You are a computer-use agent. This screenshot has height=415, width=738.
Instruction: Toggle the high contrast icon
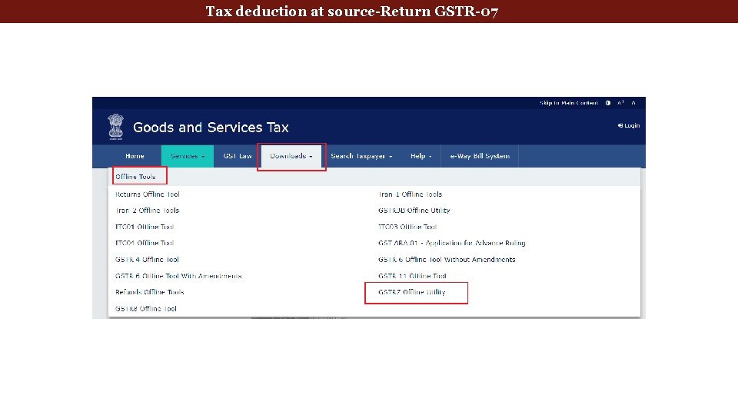click(608, 102)
